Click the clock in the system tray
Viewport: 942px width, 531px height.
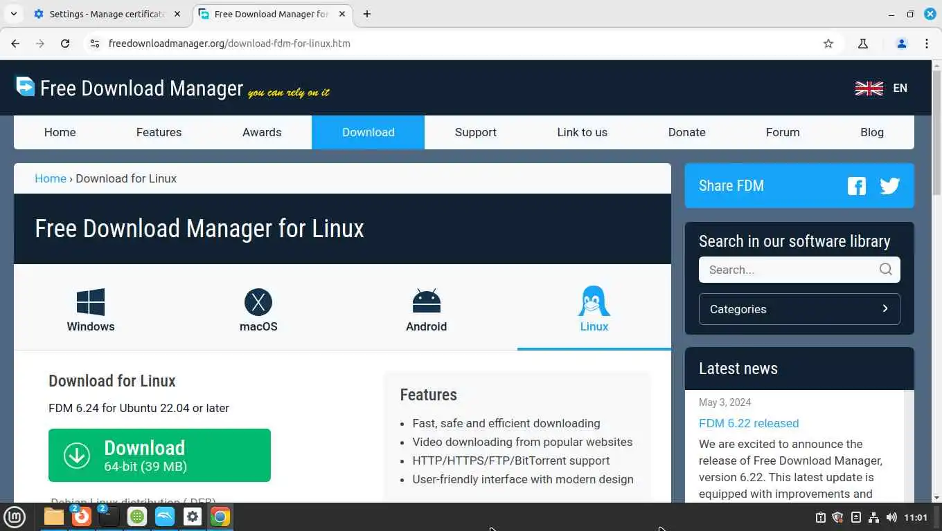(916, 517)
